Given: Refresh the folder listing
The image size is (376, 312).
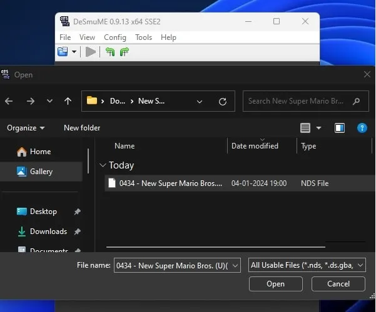Looking at the screenshot, I should [x=223, y=102].
